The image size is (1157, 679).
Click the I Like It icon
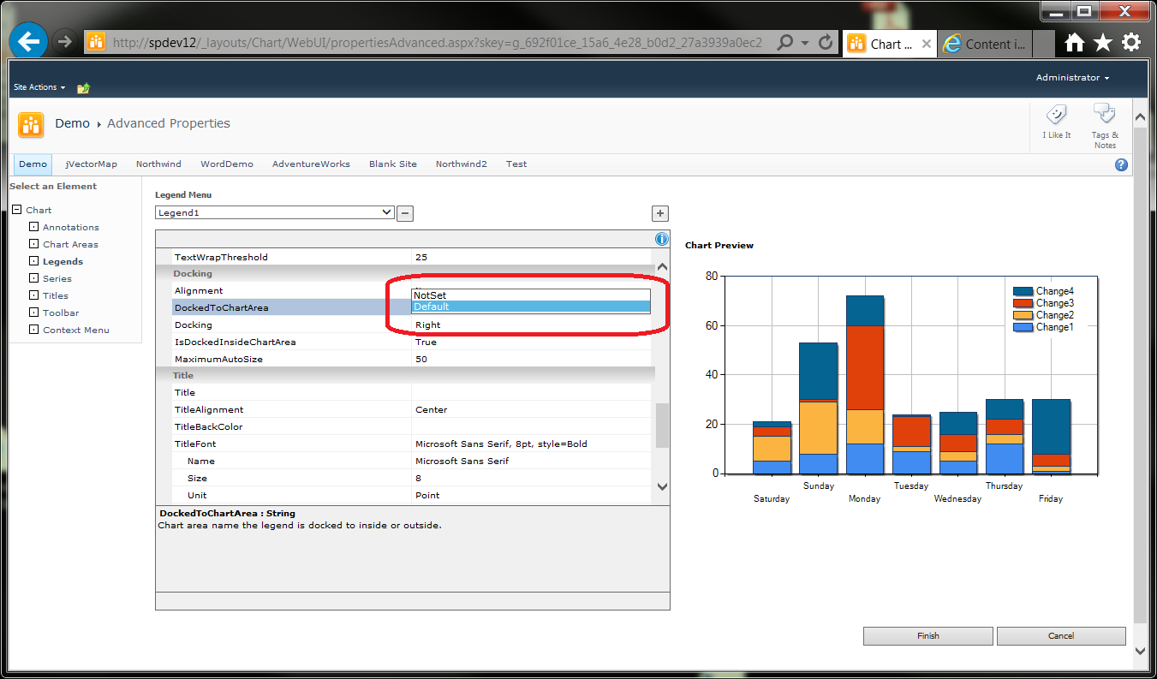coord(1056,116)
